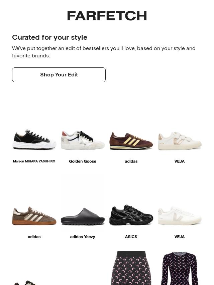This screenshot has height=285, width=214.
Task: Open the black Maison Mihara Yasuhiro sneaker image
Action: [34, 140]
